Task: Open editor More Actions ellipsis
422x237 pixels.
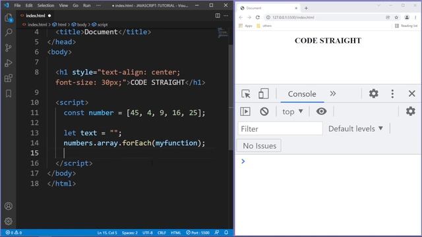Action: coord(226,16)
